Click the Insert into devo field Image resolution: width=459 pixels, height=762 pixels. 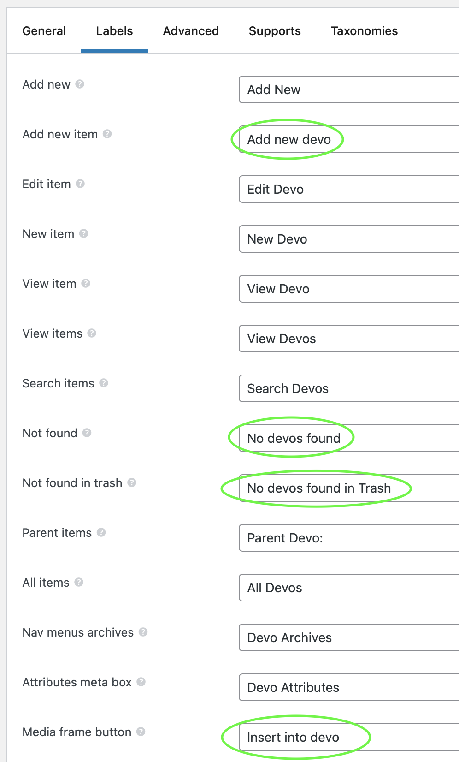(349, 737)
